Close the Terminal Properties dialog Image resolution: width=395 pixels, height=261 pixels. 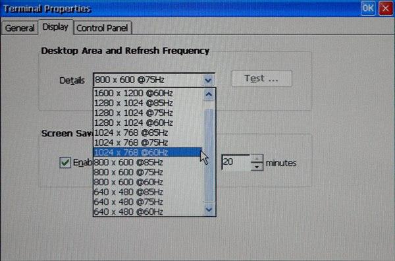click(x=385, y=9)
